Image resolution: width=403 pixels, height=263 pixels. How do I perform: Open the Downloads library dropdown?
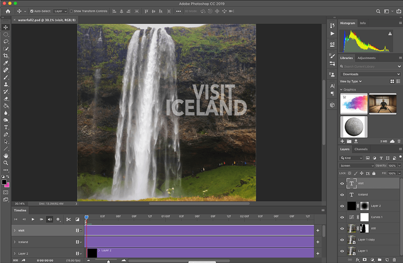click(x=370, y=74)
